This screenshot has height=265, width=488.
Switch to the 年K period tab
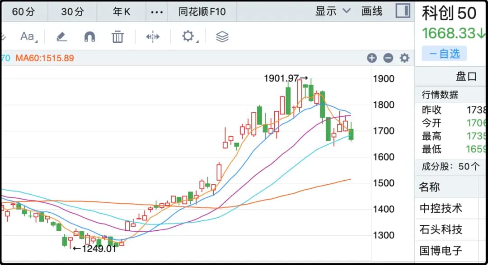[122, 12]
